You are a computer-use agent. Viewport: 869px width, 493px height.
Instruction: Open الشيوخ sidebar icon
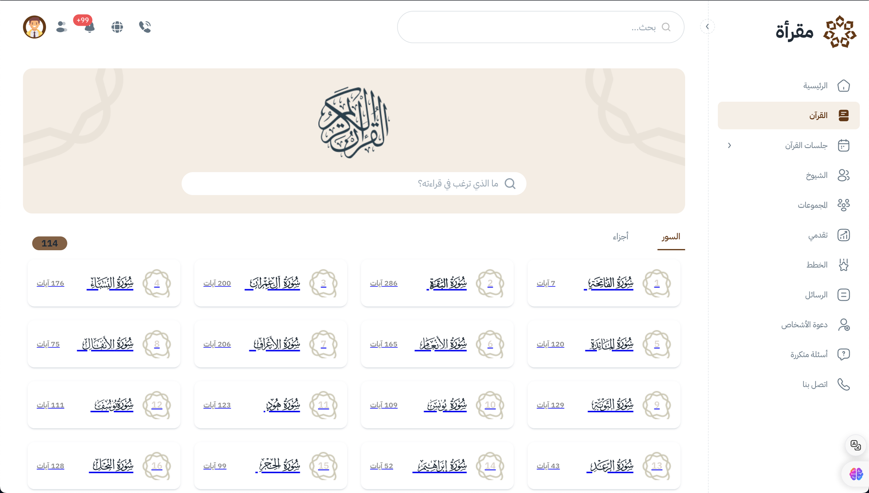[x=843, y=175]
